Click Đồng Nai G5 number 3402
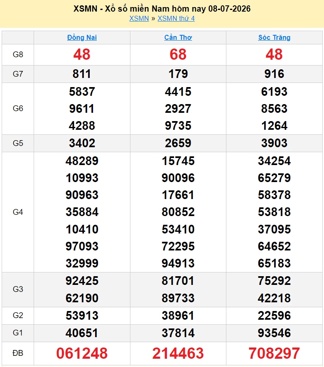Viewport: 324px width, 367px height. [x=82, y=143]
